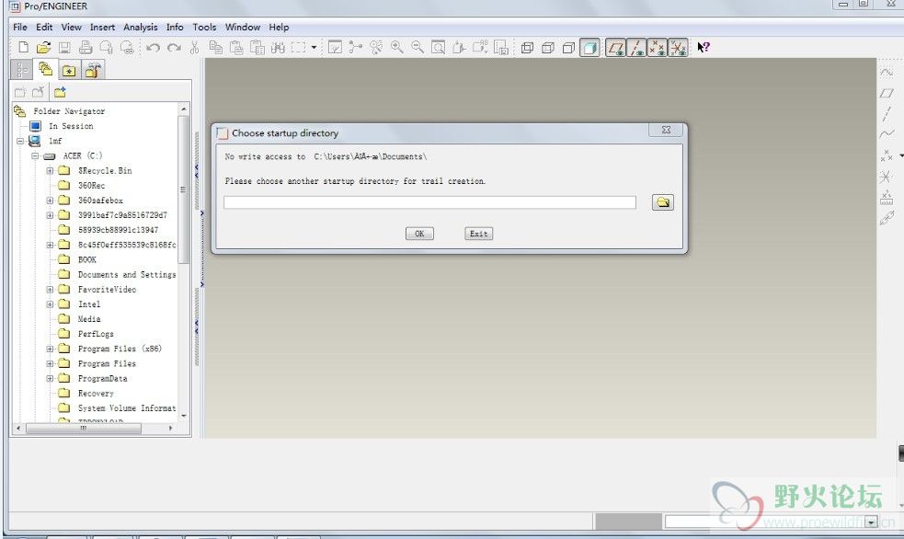
Task: Create a new file from toolbar
Action: click(23, 47)
